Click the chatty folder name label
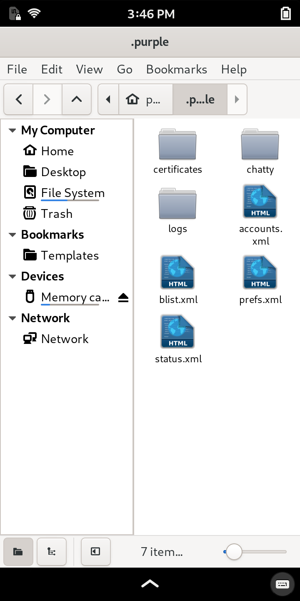Viewport: 300px width, 601px height. pos(260,169)
